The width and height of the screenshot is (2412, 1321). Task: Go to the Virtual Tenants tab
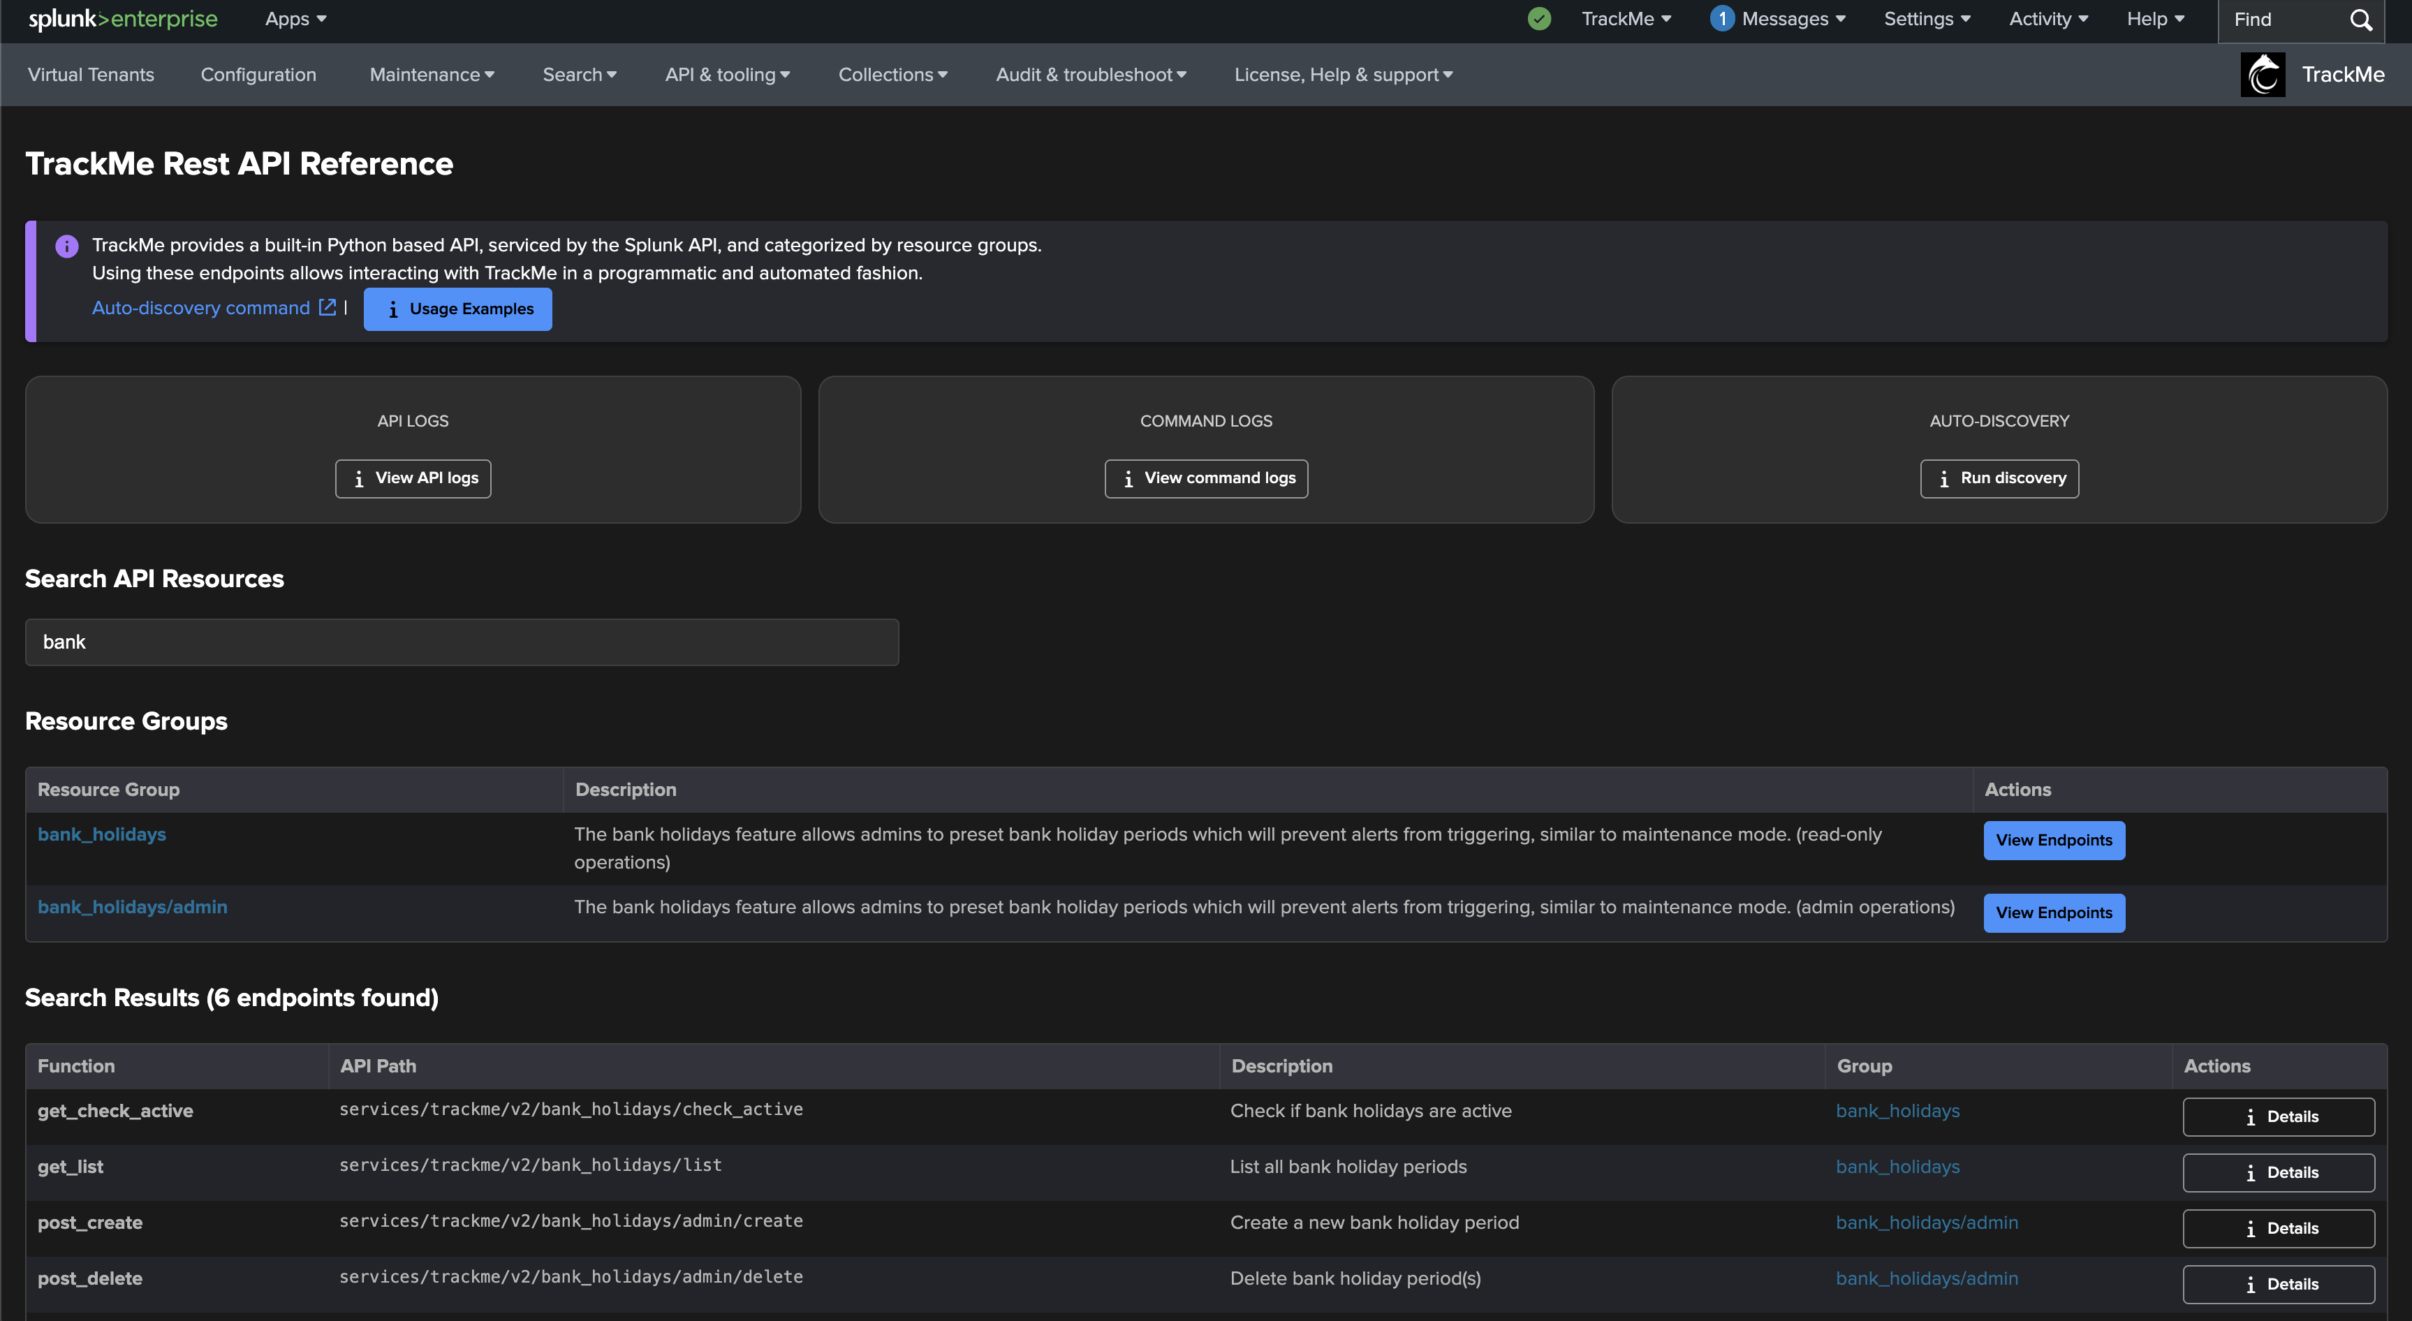coord(91,75)
